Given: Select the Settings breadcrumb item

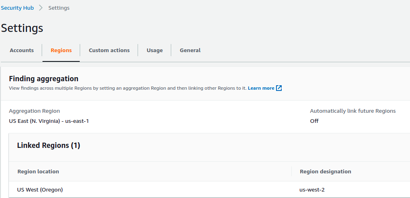Looking at the screenshot, I should [59, 8].
